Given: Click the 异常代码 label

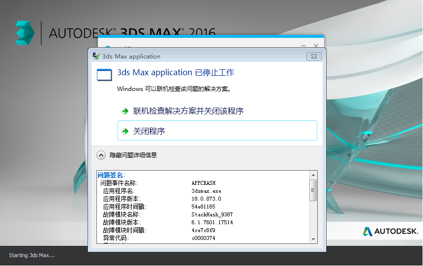Looking at the screenshot, I should pos(116,238).
